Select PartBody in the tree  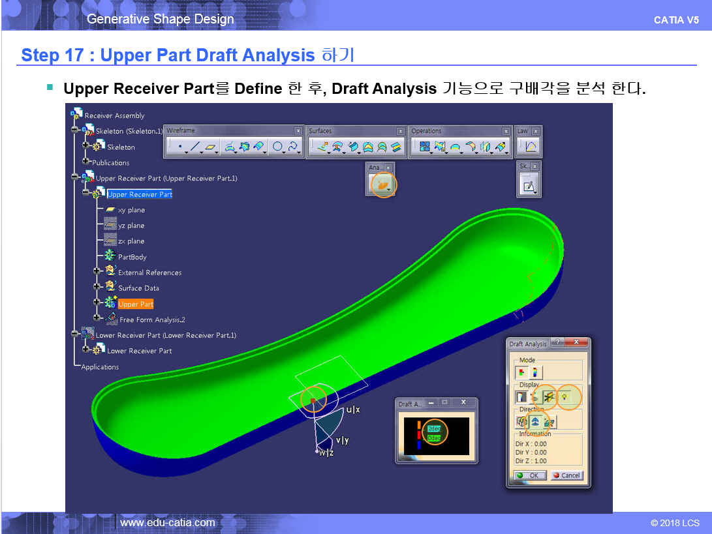(132, 257)
